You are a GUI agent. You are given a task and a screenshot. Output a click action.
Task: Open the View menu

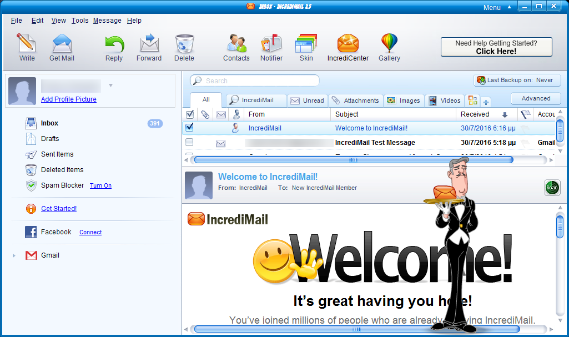coord(58,21)
